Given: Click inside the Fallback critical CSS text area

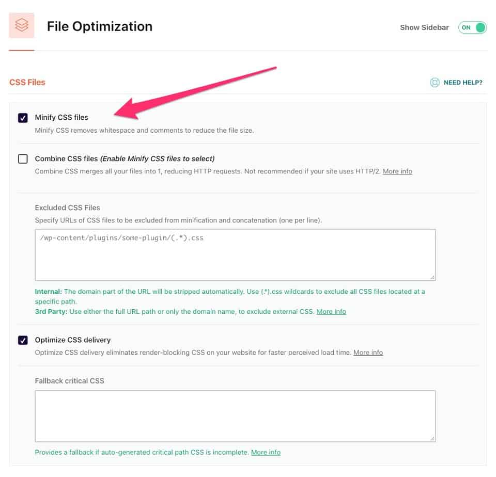Looking at the screenshot, I should pos(235,416).
